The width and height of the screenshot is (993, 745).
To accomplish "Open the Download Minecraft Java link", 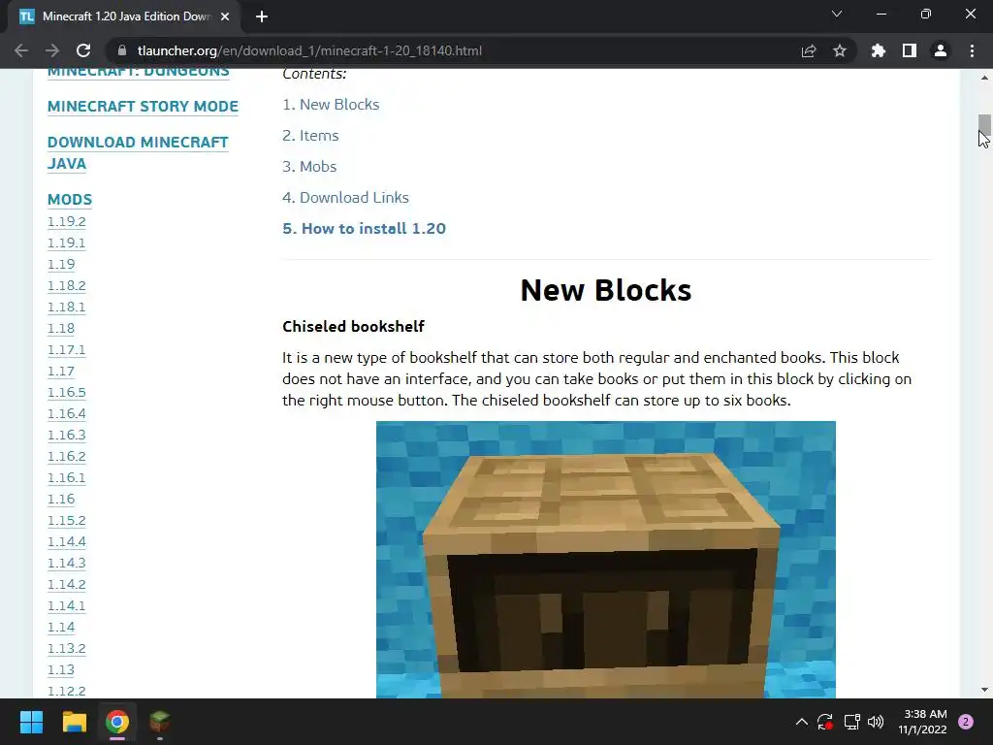I will click(x=138, y=152).
